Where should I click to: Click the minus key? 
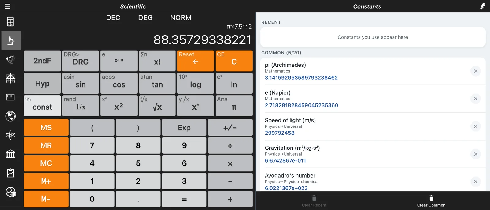[230, 181]
